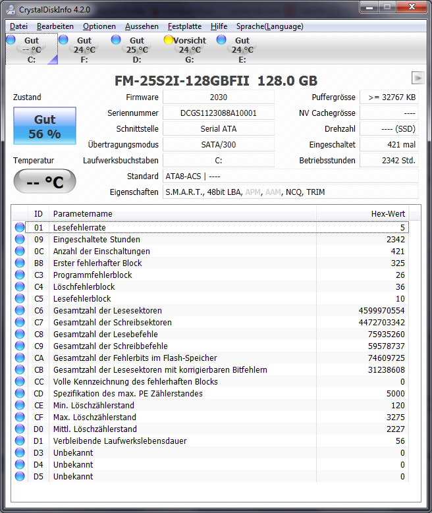Click status orb of D3 Unbekannt row
Image resolution: width=432 pixels, height=513 pixels.
pos(20,453)
